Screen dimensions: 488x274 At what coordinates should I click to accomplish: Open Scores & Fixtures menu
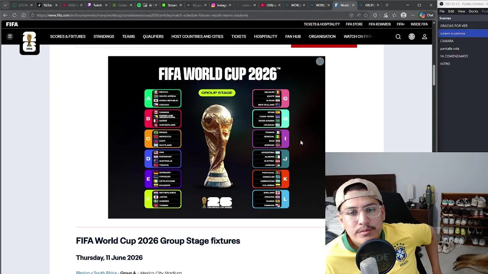tap(68, 37)
